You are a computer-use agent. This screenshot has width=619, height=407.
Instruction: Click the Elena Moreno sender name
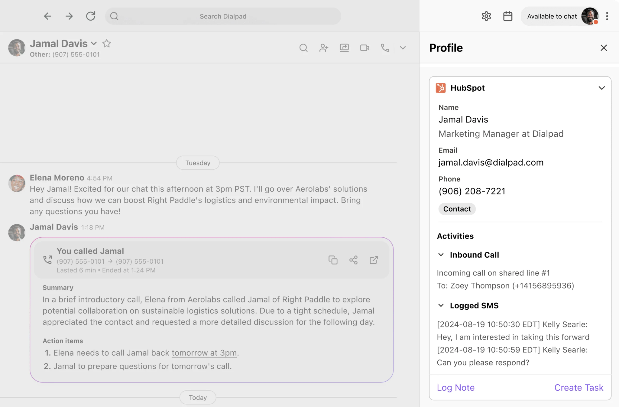57,178
